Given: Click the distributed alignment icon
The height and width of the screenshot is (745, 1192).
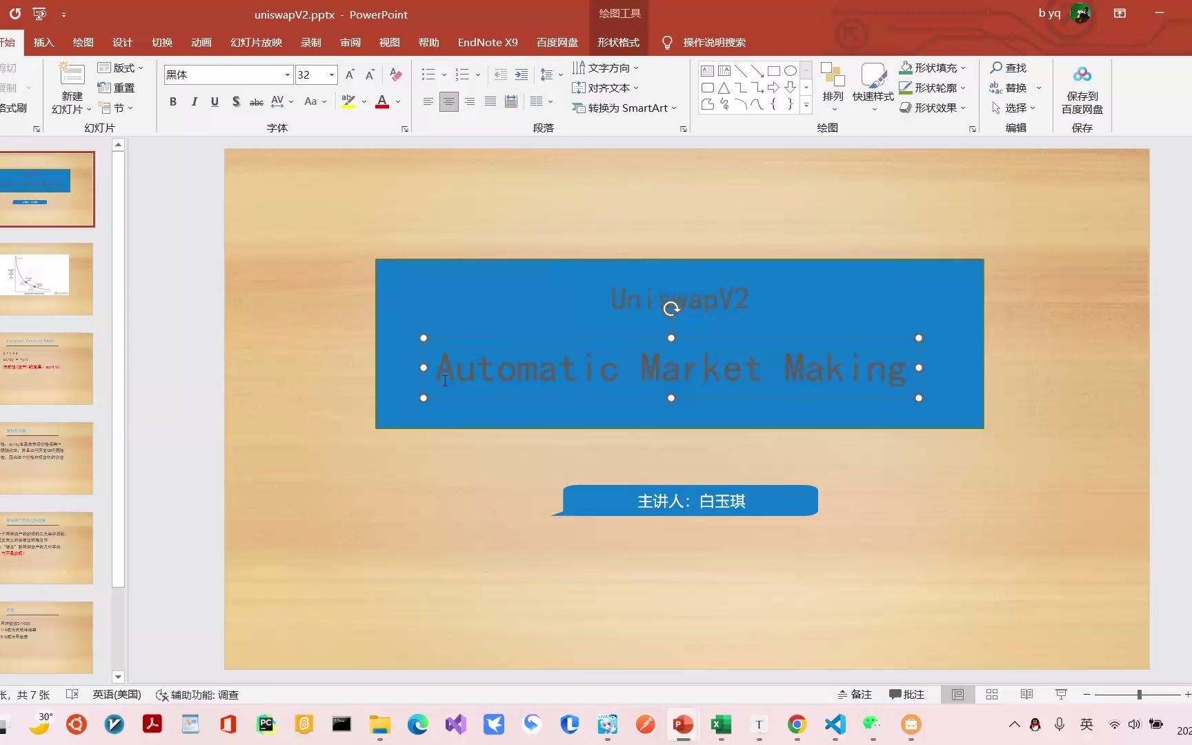Looking at the screenshot, I should pyautogui.click(x=511, y=101).
